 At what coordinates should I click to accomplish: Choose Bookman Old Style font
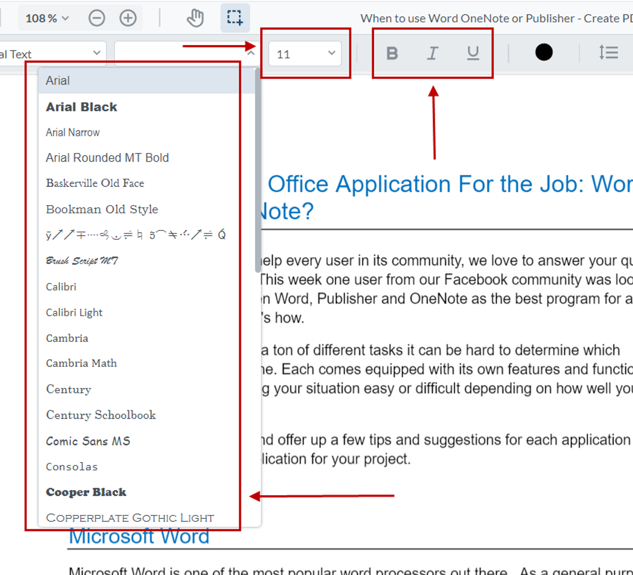tap(147, 209)
